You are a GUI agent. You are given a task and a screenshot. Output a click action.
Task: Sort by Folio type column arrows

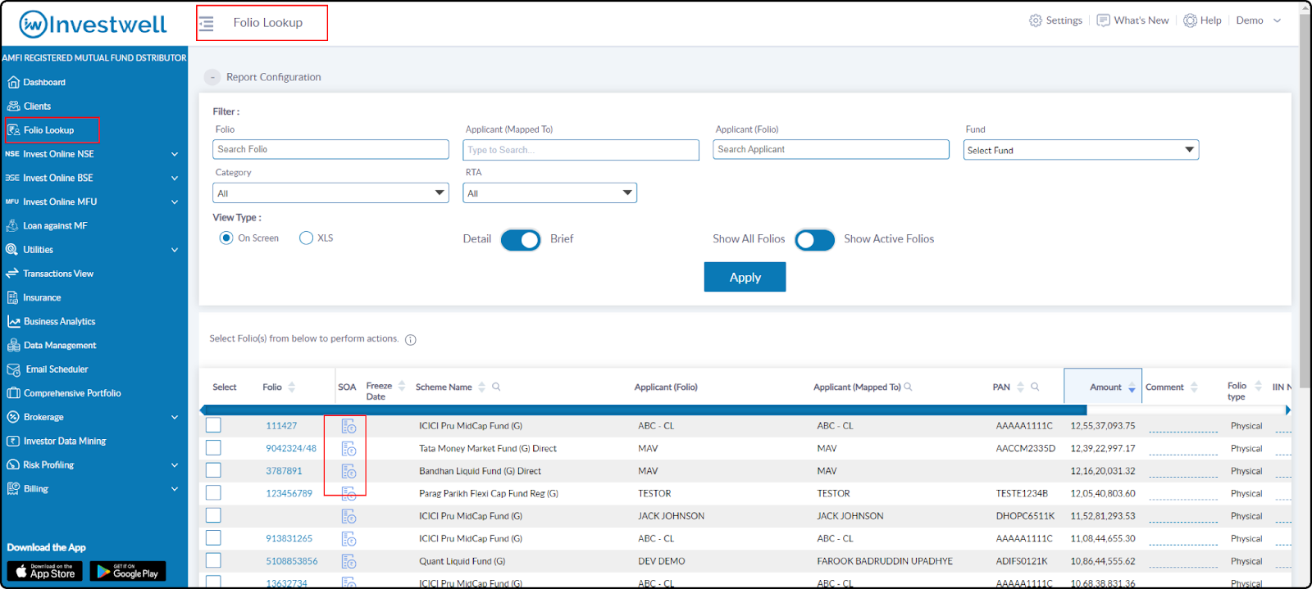point(1258,386)
